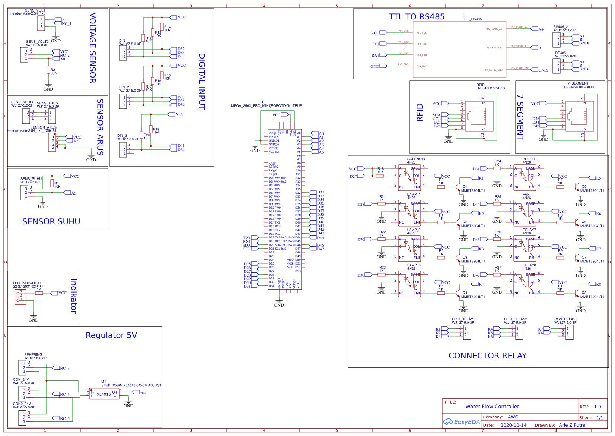Click the title text Water Flow Controller

coord(492,407)
